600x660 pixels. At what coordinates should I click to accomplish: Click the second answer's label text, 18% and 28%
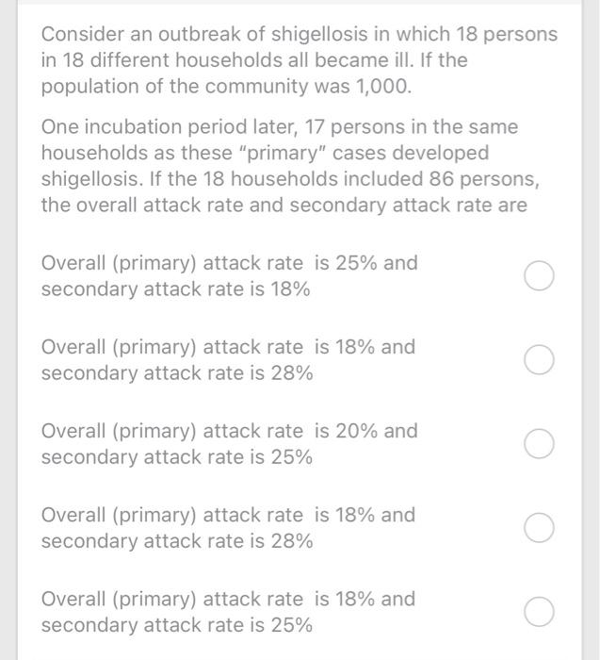(x=228, y=360)
